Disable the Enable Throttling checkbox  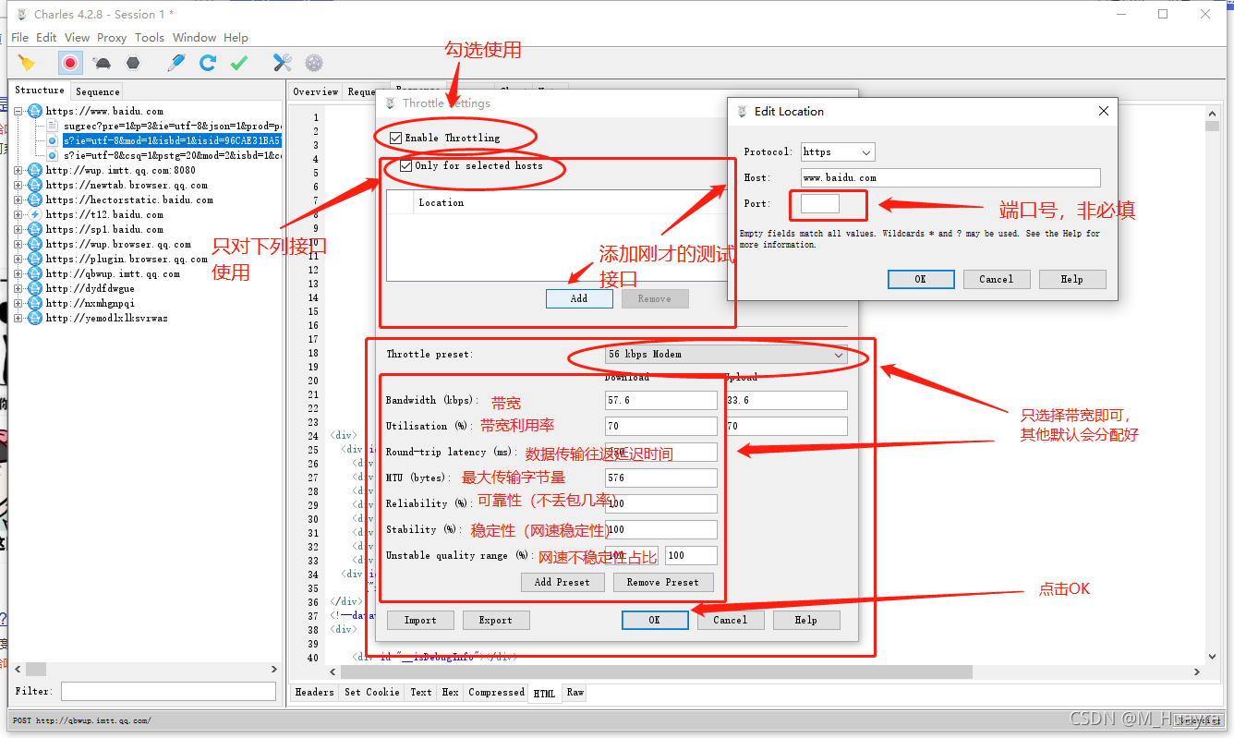click(x=396, y=138)
